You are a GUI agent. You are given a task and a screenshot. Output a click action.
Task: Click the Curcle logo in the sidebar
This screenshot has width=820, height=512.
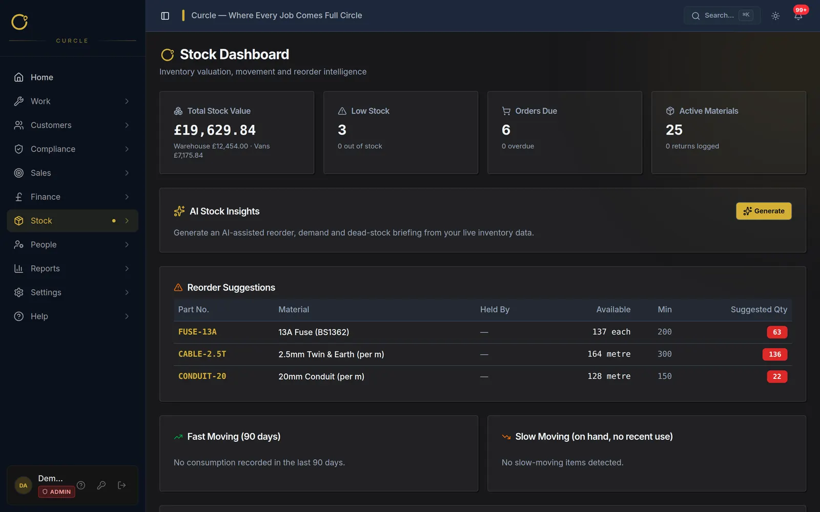pyautogui.click(x=19, y=22)
